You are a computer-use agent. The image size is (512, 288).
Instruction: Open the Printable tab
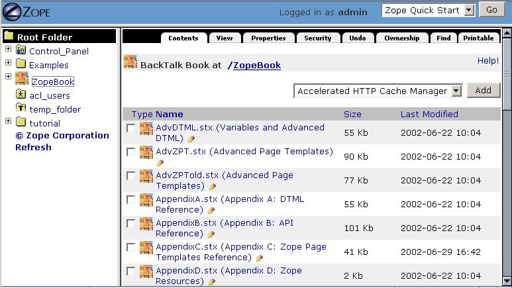(479, 38)
